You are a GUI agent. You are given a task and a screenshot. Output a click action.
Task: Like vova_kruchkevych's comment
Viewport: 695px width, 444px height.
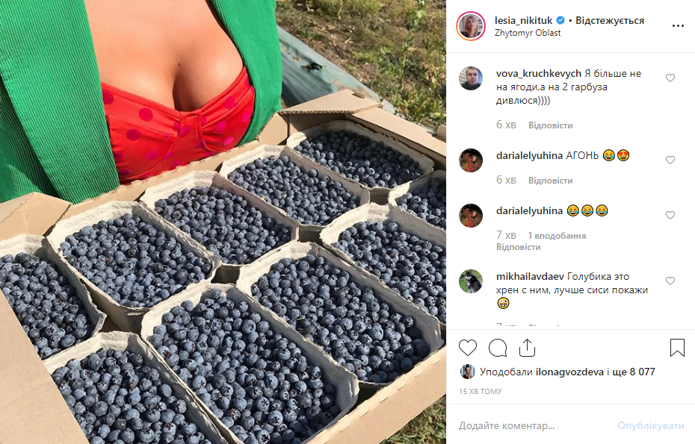tap(670, 78)
